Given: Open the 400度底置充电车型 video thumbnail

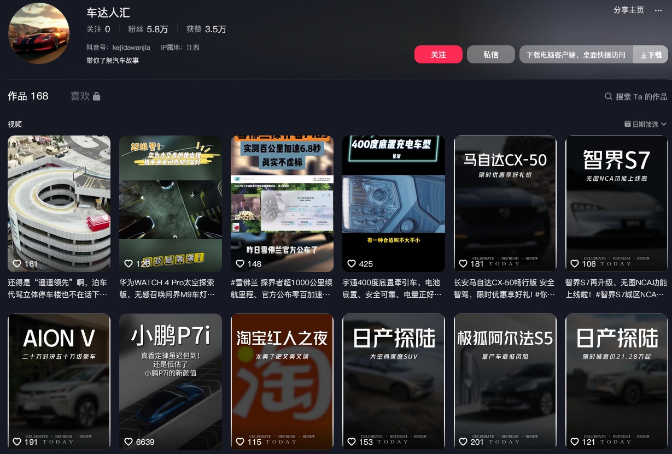Looking at the screenshot, I should click(x=394, y=204).
